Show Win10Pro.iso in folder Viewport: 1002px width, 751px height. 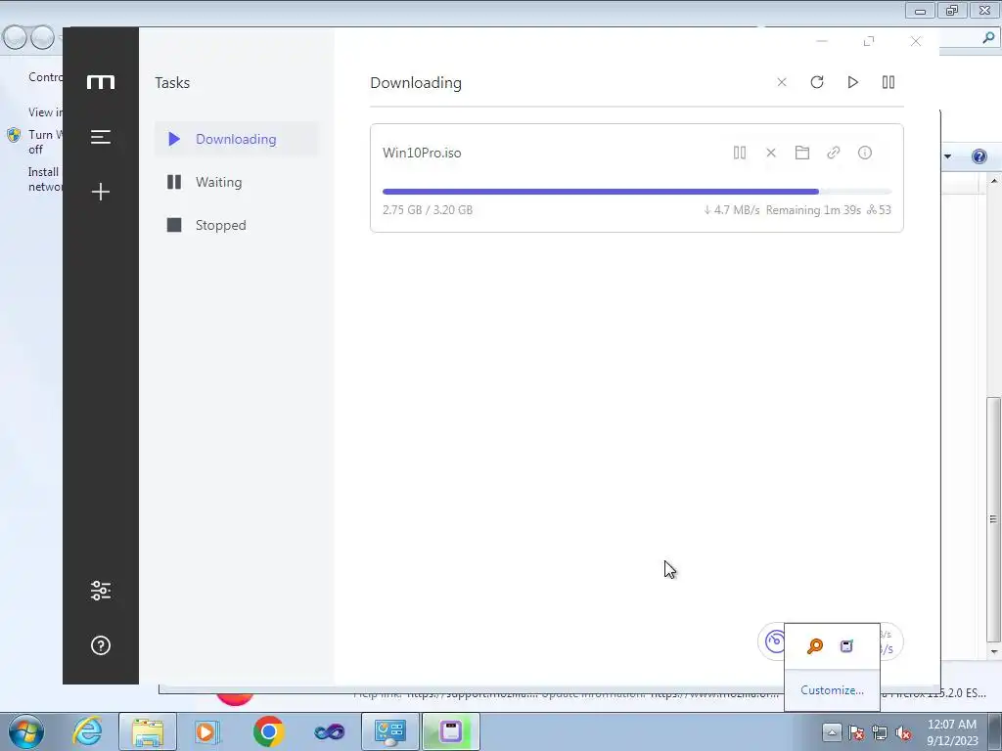tap(802, 153)
